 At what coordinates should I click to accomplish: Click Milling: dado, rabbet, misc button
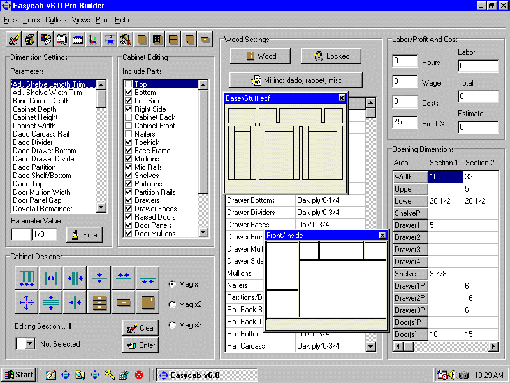click(296, 80)
